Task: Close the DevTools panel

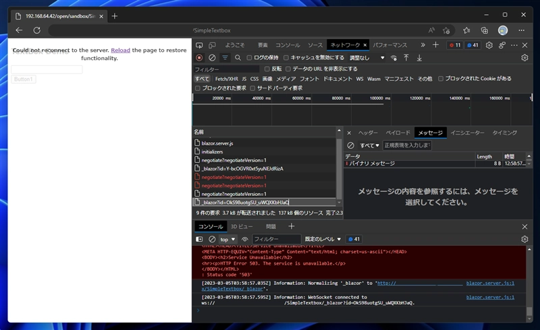Action: (525, 45)
